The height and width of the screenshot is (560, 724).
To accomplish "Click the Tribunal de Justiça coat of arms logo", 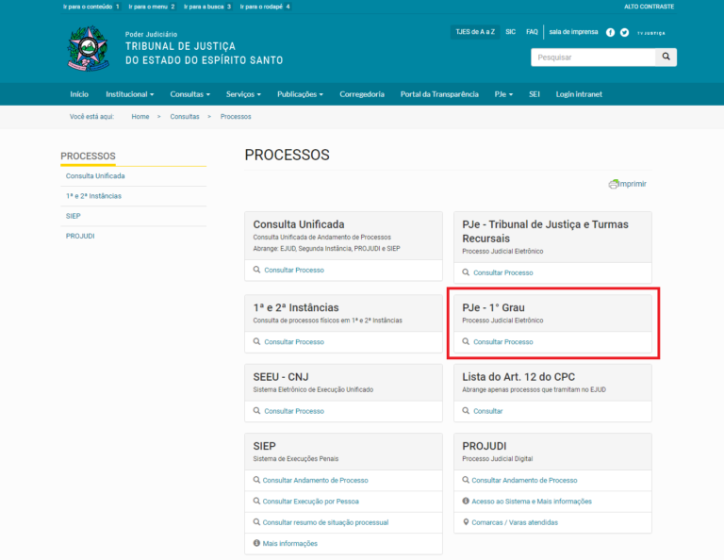I will coord(89,48).
